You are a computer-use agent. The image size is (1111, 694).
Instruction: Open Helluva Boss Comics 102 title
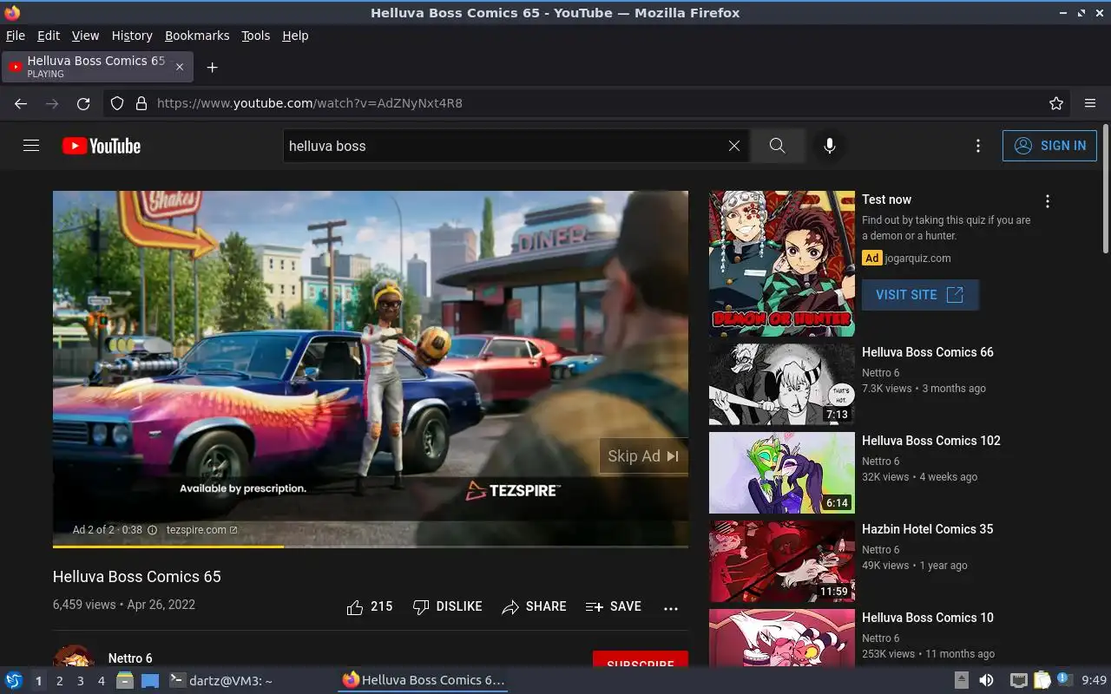click(x=931, y=441)
